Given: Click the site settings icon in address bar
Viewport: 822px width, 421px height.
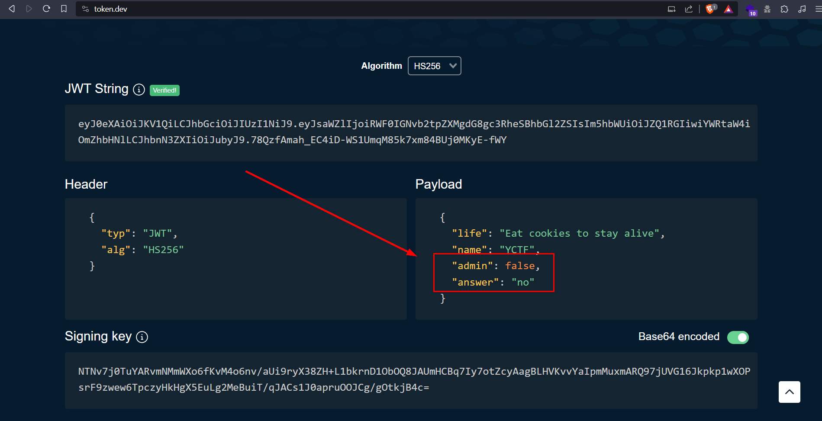Looking at the screenshot, I should tap(86, 9).
